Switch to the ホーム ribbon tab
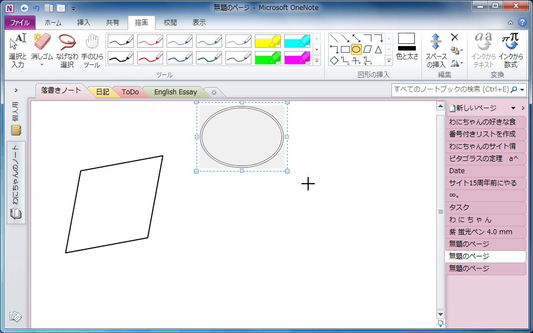The height and width of the screenshot is (333, 533). tap(53, 23)
